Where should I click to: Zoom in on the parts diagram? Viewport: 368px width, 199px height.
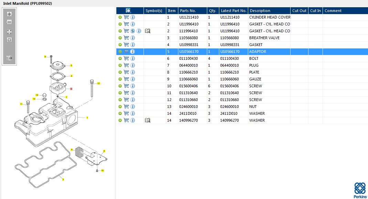9,14
